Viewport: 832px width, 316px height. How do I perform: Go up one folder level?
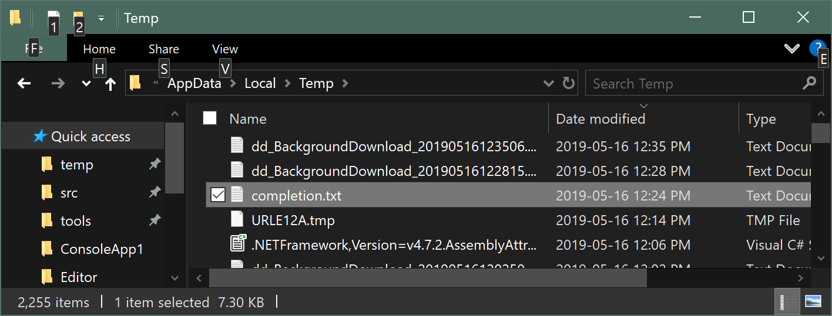tap(110, 84)
